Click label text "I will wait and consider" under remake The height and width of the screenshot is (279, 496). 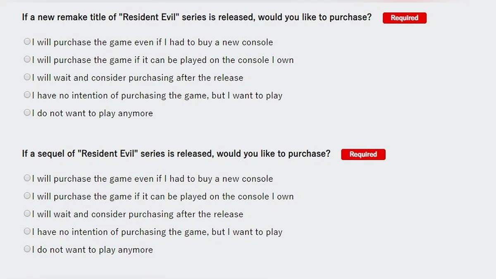pyautogui.click(x=79, y=78)
